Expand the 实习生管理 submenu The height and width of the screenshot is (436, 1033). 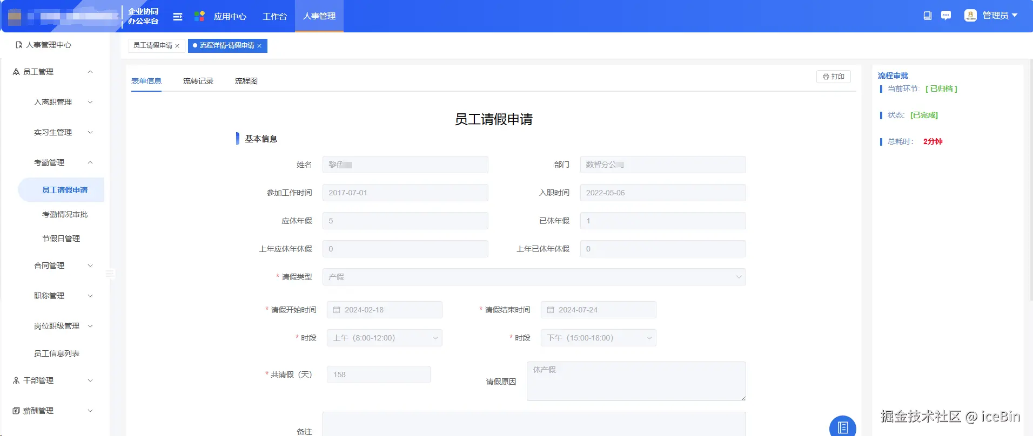coord(90,132)
